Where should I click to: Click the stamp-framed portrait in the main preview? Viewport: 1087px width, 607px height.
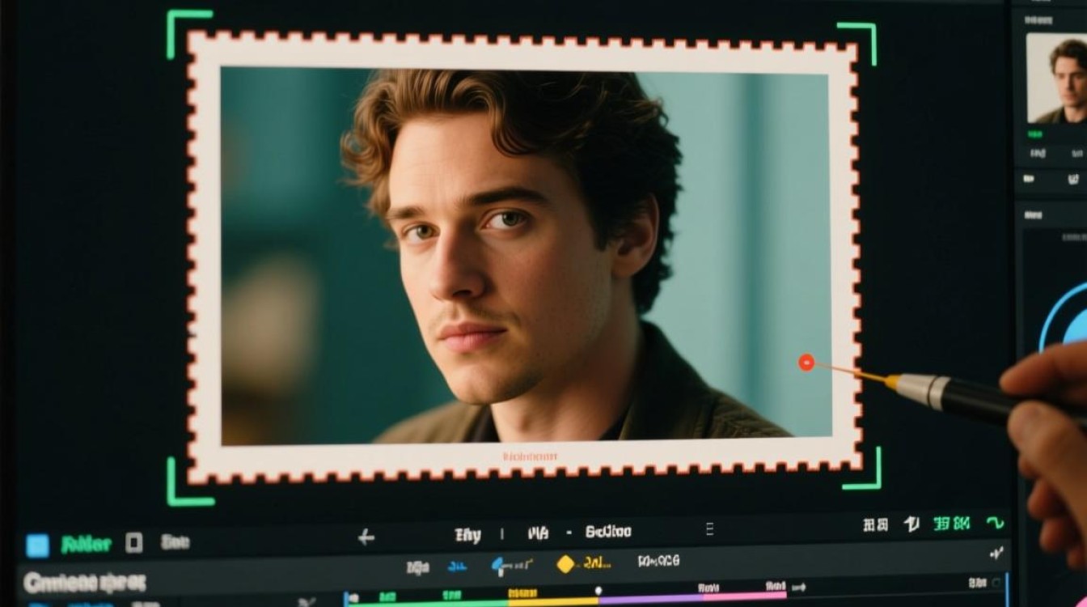524,257
